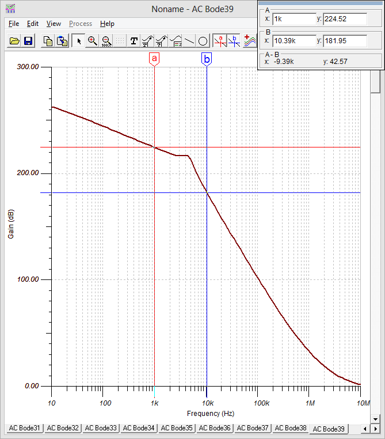
Task: Switch to the AC Bode36 tab
Action: click(x=215, y=428)
